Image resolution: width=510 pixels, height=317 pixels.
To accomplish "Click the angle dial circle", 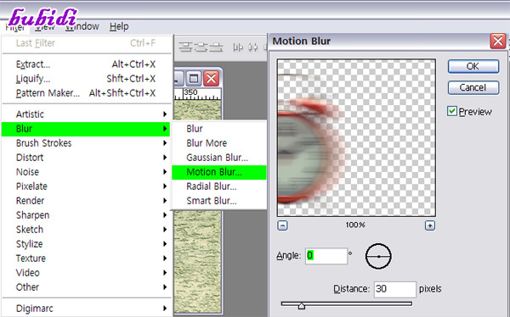I will (378, 256).
